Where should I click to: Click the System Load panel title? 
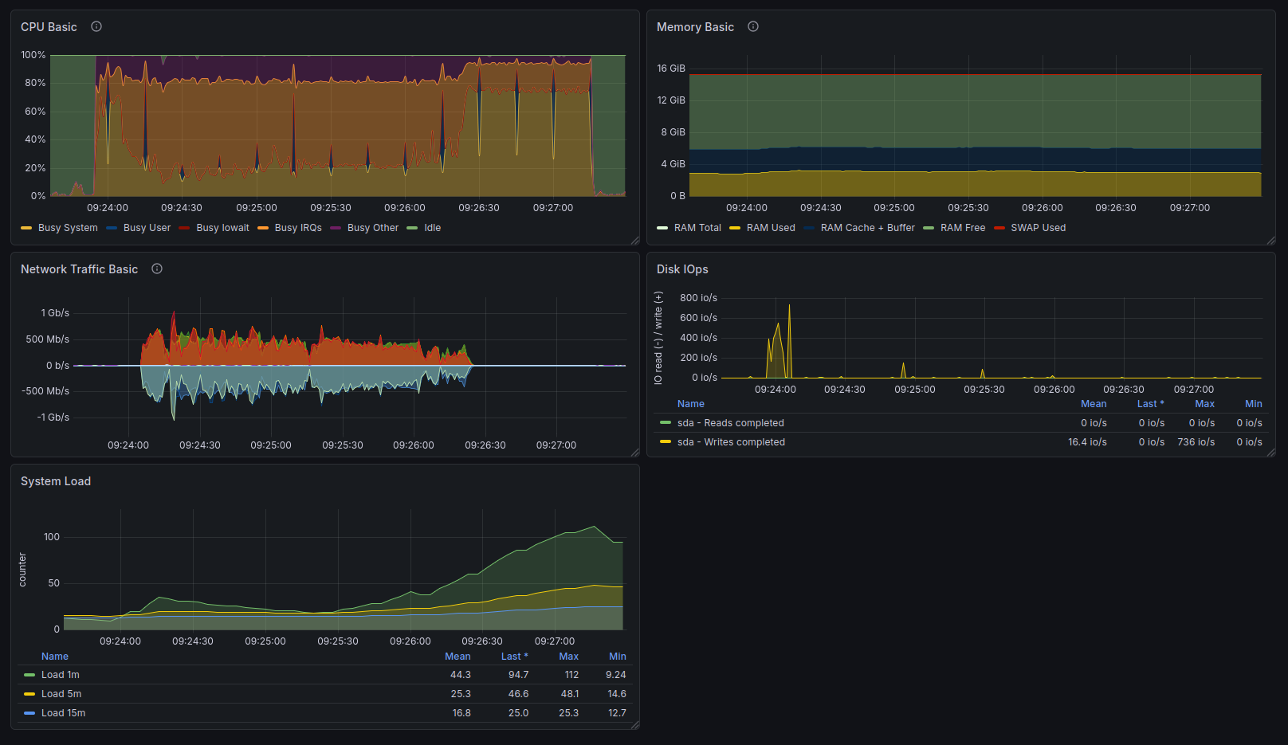tap(56, 481)
